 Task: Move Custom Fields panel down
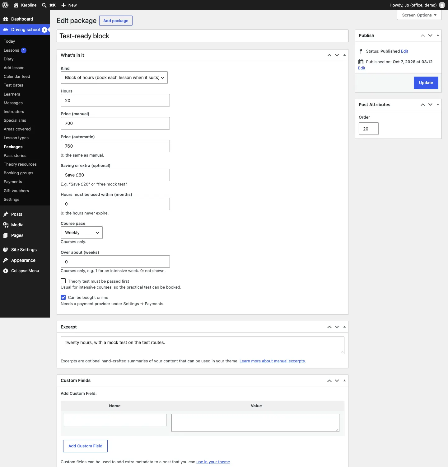coord(337,381)
